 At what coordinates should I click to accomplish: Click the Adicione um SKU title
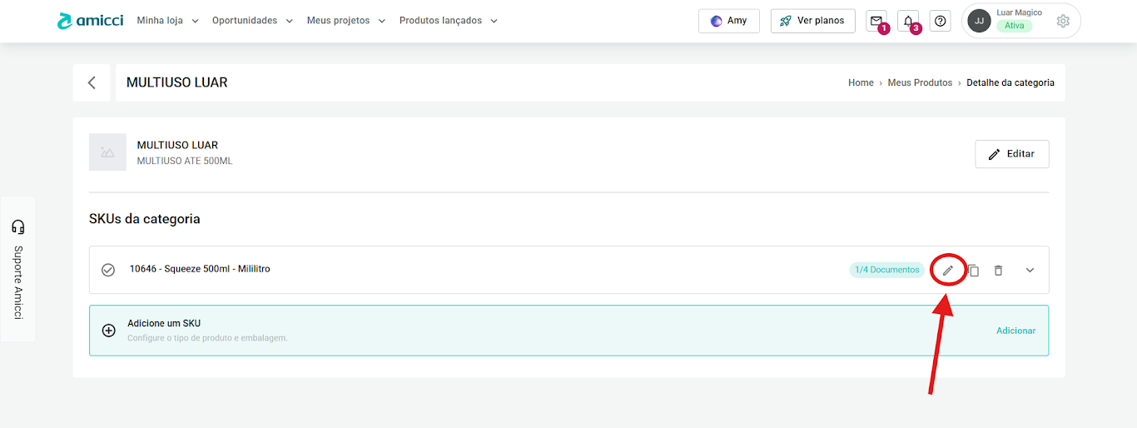[x=164, y=323]
